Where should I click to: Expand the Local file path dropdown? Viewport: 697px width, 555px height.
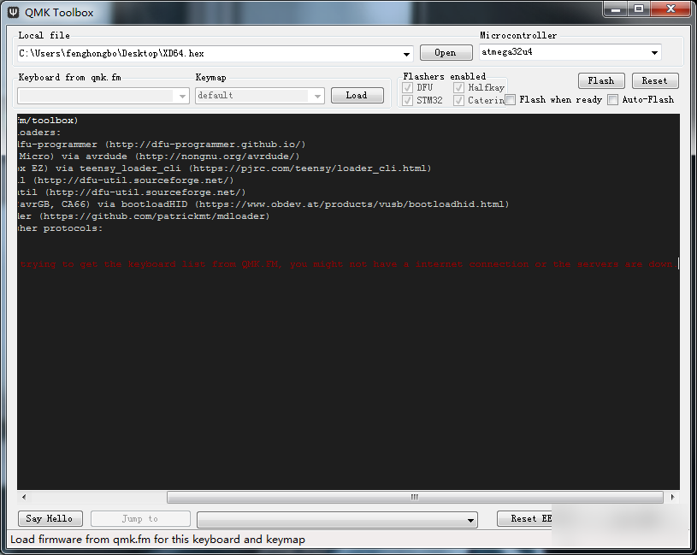pyautogui.click(x=406, y=54)
